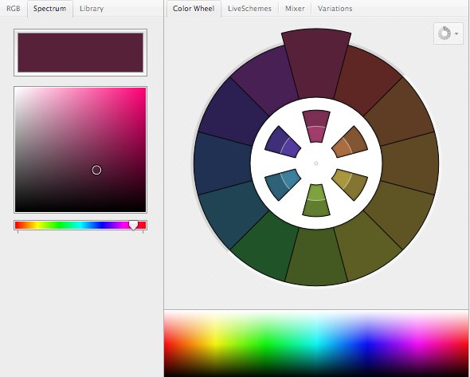Open the Library tab
This screenshot has height=377, width=470.
92,9
